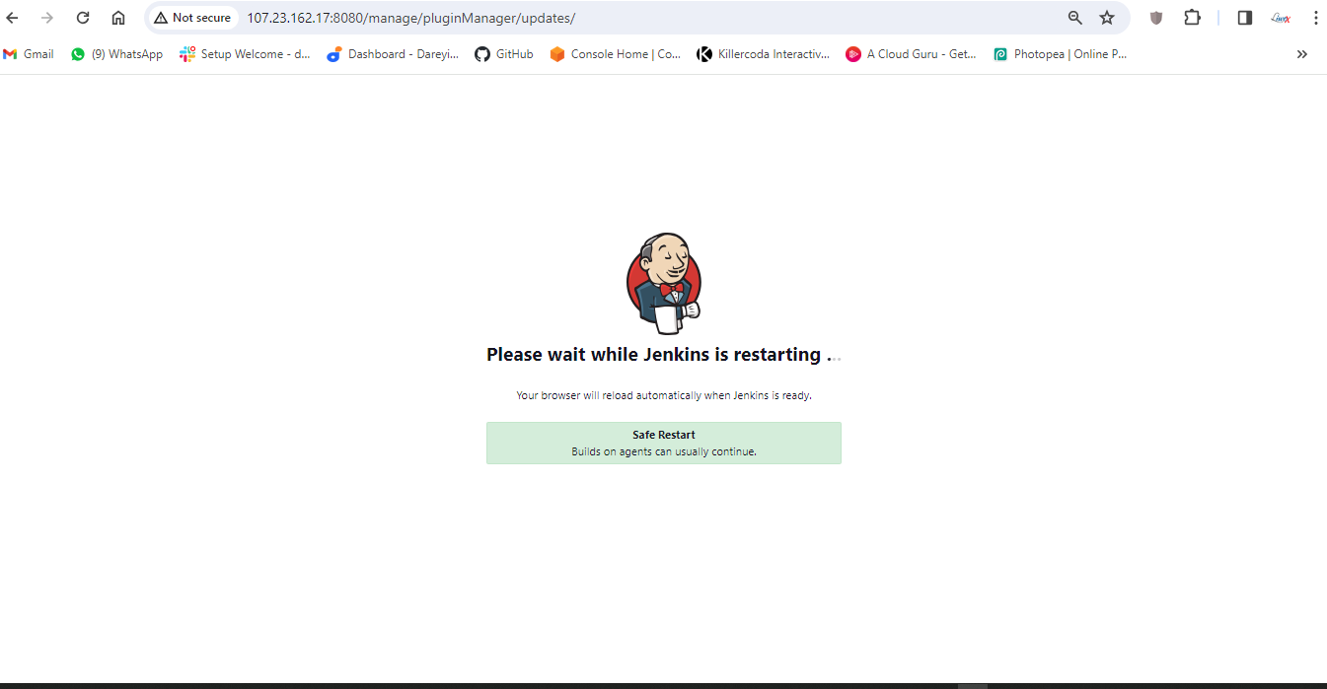The height and width of the screenshot is (689, 1327).
Task: Click the browser back arrow
Action: [x=13, y=18]
